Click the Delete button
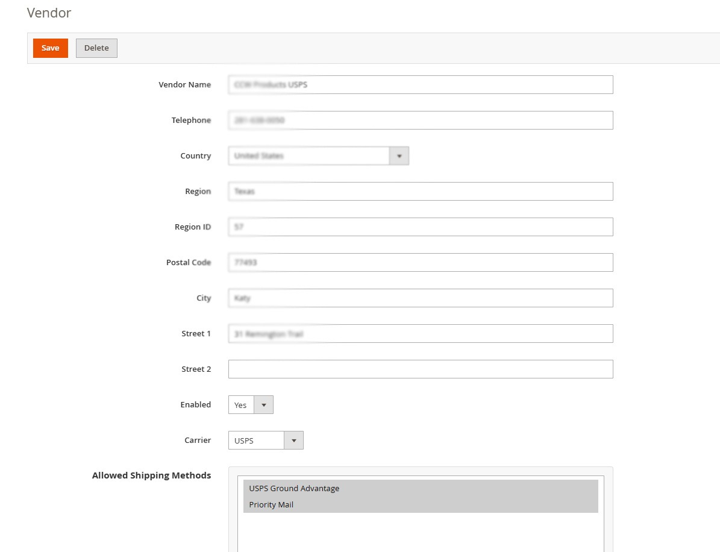This screenshot has height=552, width=720. point(96,48)
